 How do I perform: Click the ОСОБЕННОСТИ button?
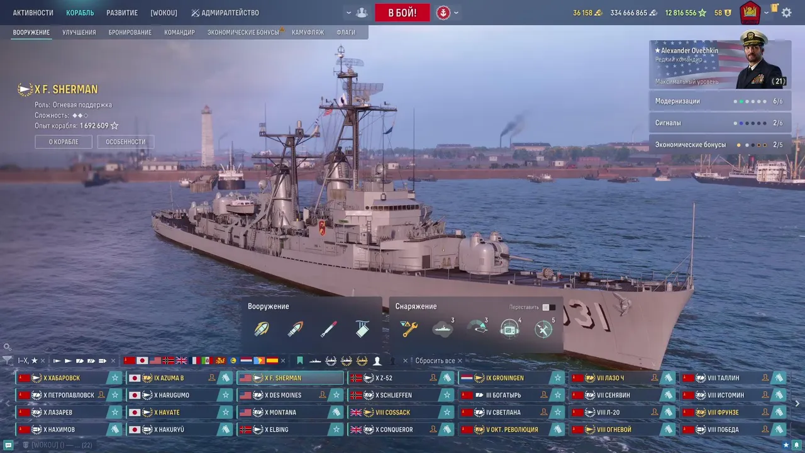coord(126,142)
